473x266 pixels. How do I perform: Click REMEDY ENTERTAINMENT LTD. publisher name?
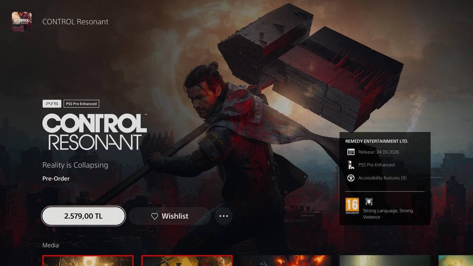tap(377, 141)
